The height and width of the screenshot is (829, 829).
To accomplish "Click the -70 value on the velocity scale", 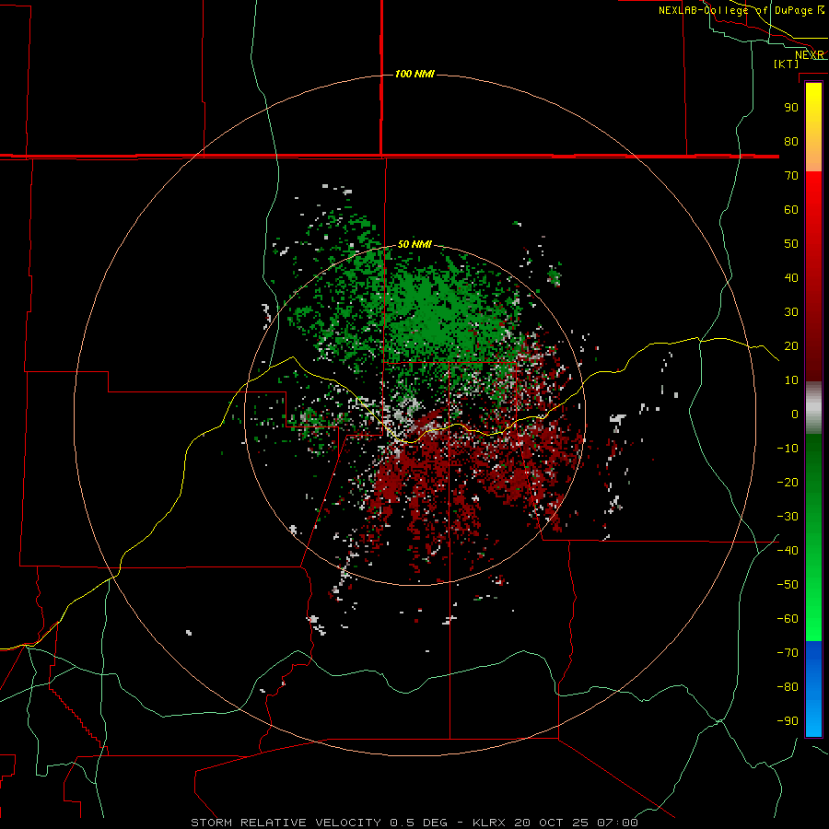I will (788, 652).
